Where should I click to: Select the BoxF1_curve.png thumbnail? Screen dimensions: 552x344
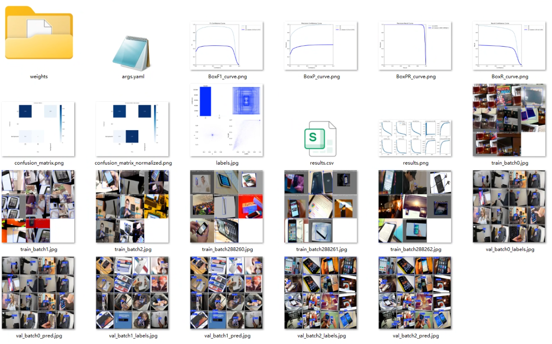[227, 46]
